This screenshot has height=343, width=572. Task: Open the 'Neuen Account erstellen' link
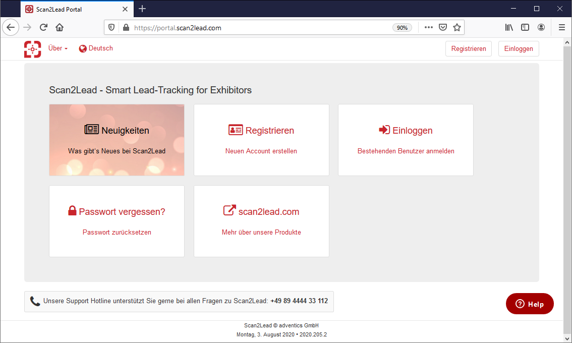click(261, 151)
